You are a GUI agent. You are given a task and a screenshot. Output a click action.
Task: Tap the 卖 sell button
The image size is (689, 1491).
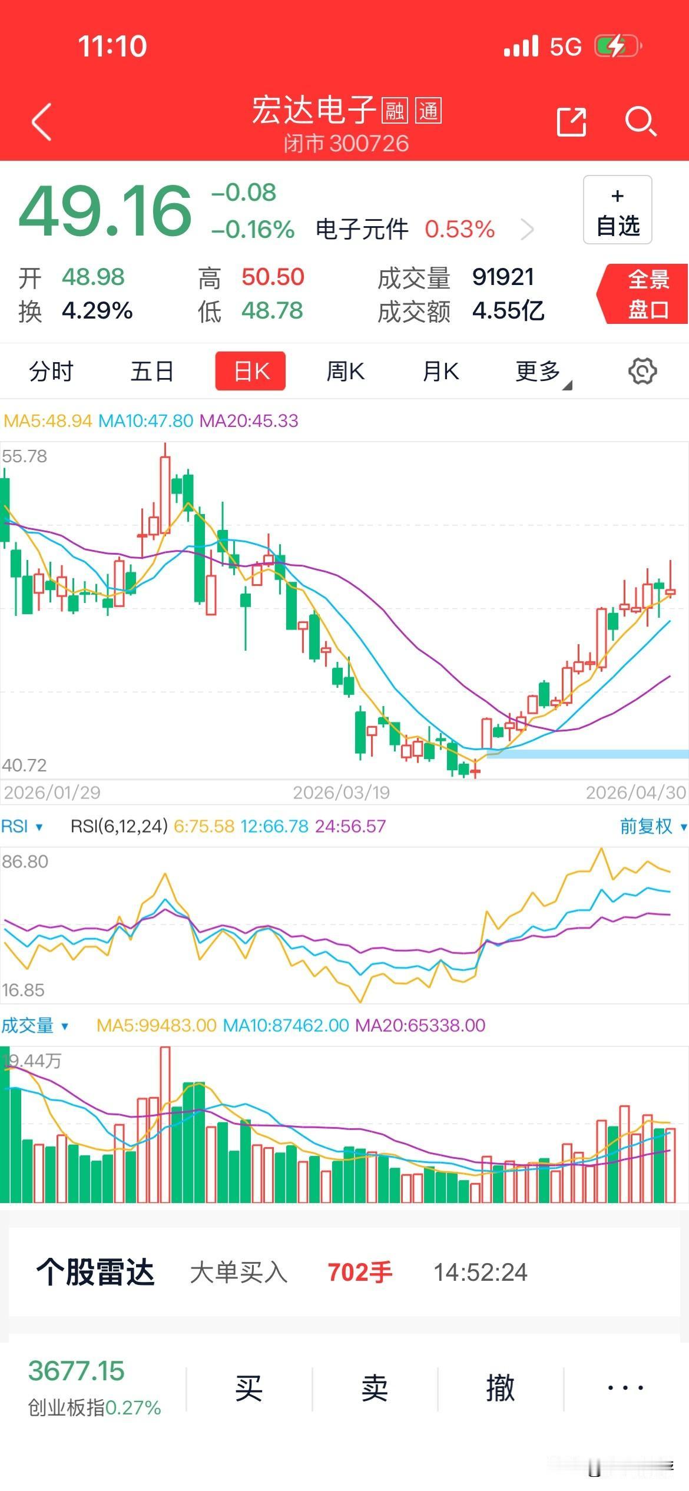375,1389
